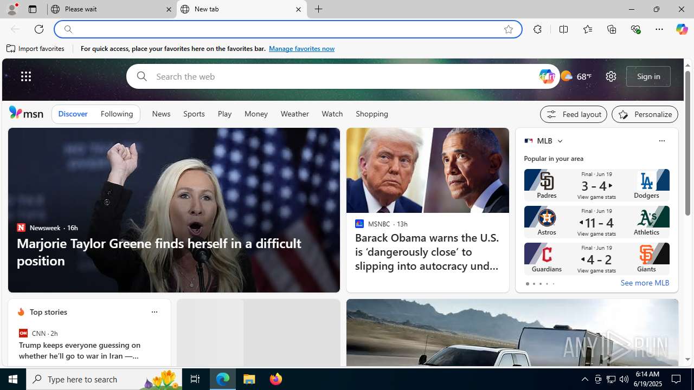Open the Sports section
The image size is (694, 390).
(x=194, y=114)
